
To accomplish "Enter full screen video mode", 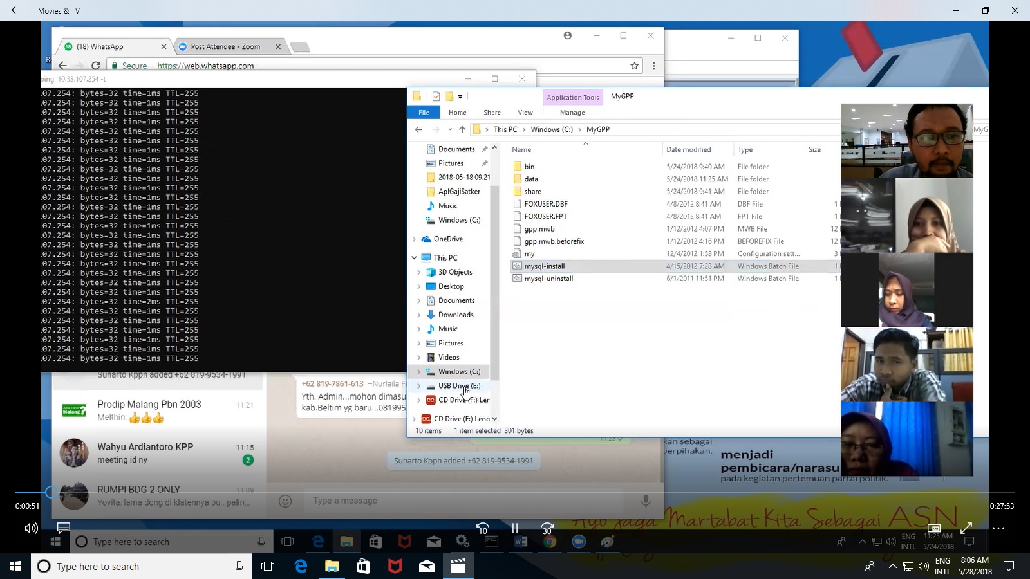I will tap(966, 528).
